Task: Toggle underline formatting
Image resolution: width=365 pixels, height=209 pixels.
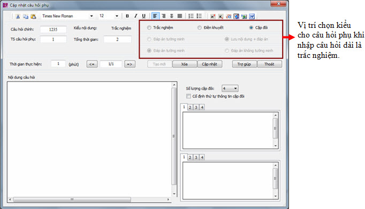Action: (x=143, y=16)
